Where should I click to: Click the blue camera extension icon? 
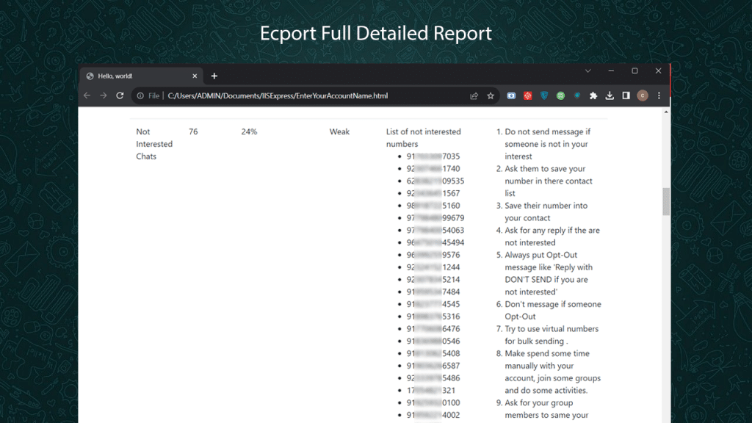(x=511, y=95)
